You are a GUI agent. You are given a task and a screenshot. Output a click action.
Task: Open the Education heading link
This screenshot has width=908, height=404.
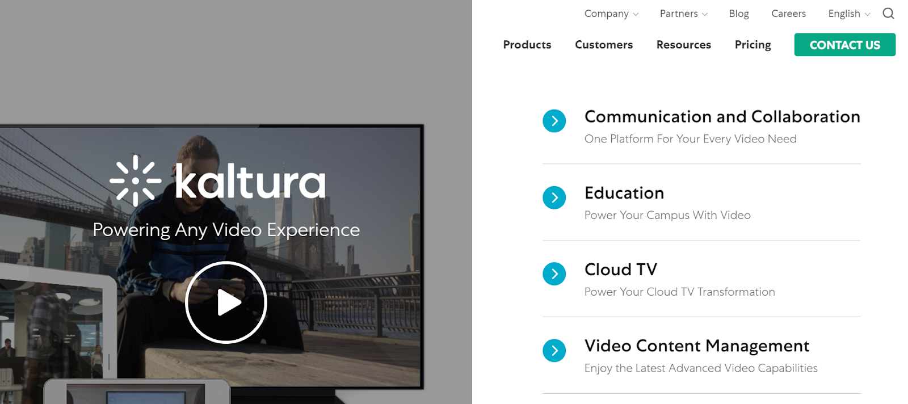pos(624,193)
